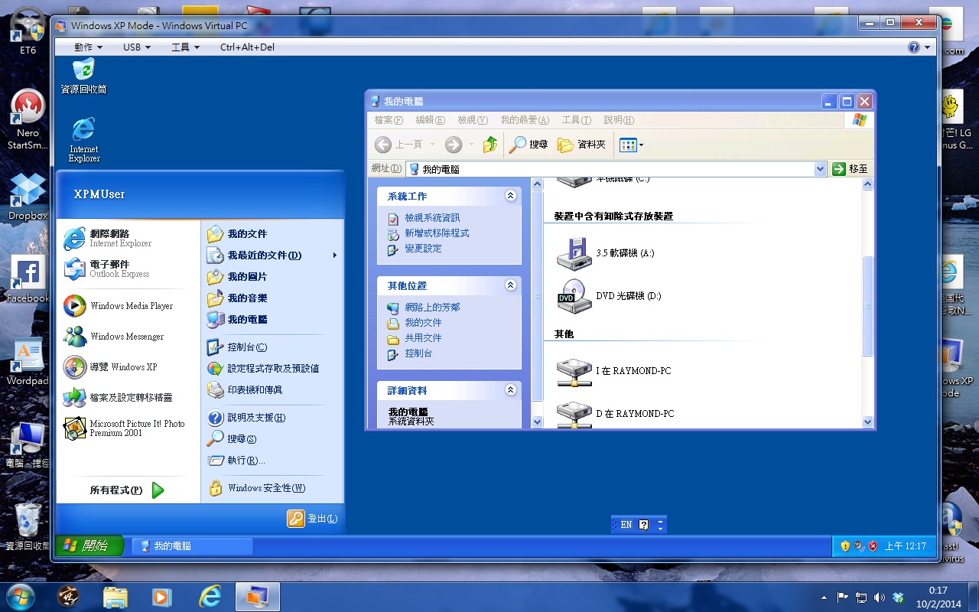Open 搜尋 in Start menu
This screenshot has height=612, width=979.
point(272,439)
